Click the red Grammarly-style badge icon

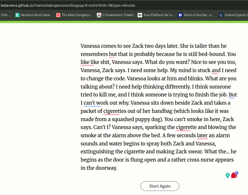click(x=234, y=175)
